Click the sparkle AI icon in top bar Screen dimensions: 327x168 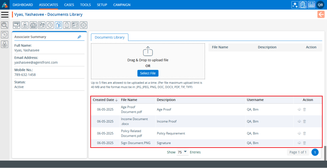coord(295,5)
